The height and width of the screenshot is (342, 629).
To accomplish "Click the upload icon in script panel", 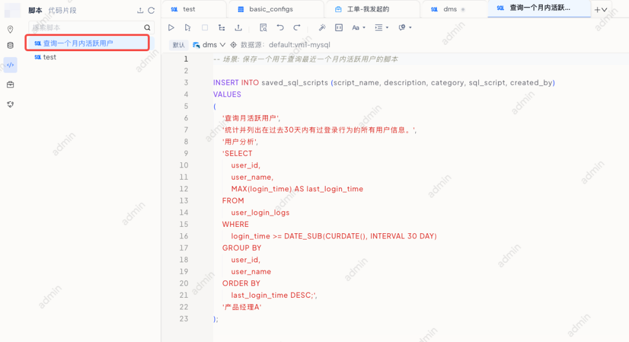I will (140, 10).
